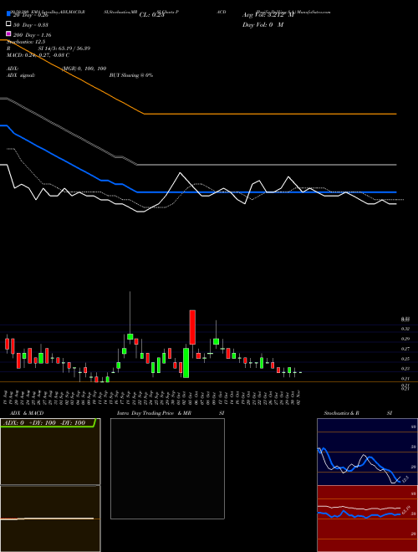The height and width of the screenshot is (552, 418).
Task: Click the 0.32 price axis label
Action: (405, 329)
